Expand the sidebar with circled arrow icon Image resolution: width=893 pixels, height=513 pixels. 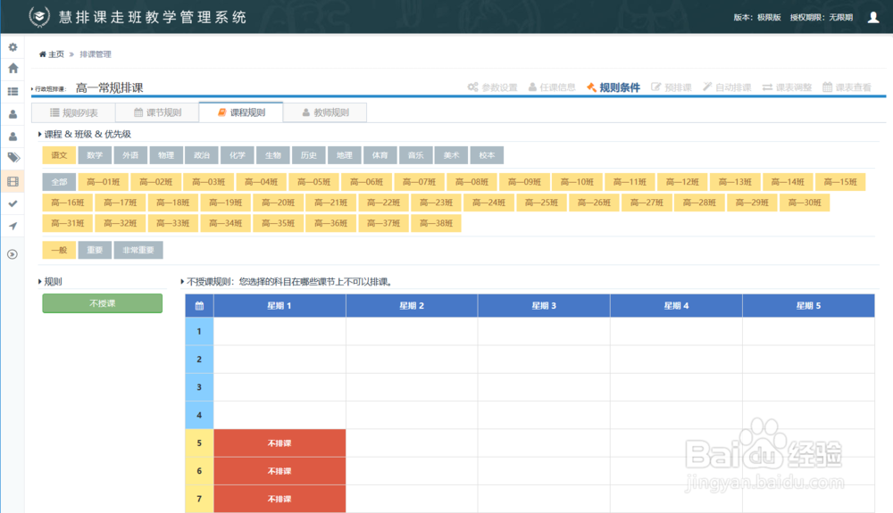12,254
